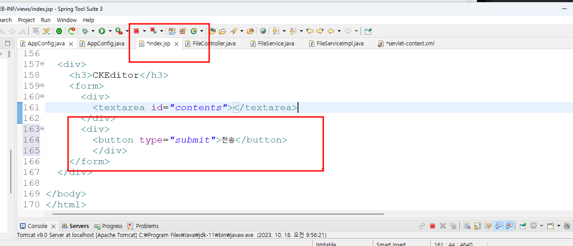This screenshot has width=573, height=246.
Task: Open dropdown beside green Run icon
Action: click(110, 31)
